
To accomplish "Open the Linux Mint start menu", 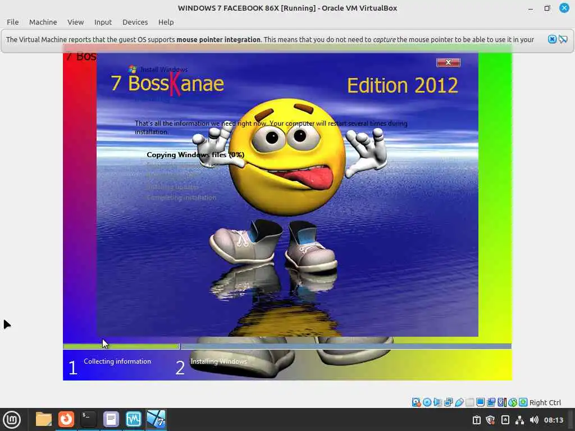I will 12,419.
